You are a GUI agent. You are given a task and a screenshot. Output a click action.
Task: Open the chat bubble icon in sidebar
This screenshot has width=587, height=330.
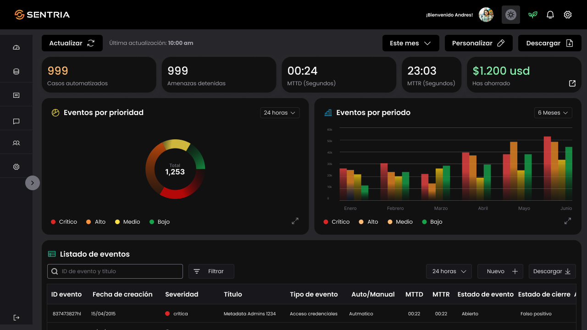tap(17, 121)
